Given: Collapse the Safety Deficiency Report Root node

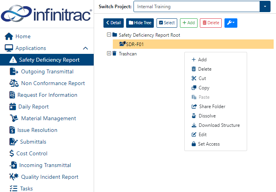Looking at the screenshot, I should tap(109, 34).
